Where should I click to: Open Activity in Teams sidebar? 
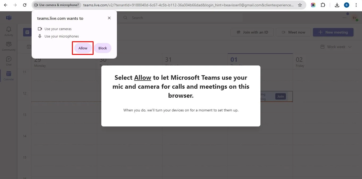pyautogui.click(x=9, y=31)
